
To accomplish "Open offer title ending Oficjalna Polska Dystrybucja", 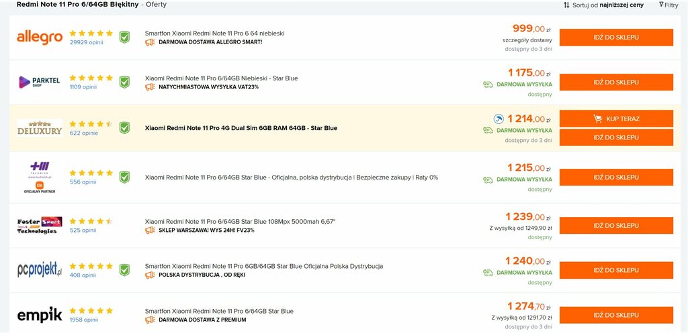I will (x=264, y=266).
